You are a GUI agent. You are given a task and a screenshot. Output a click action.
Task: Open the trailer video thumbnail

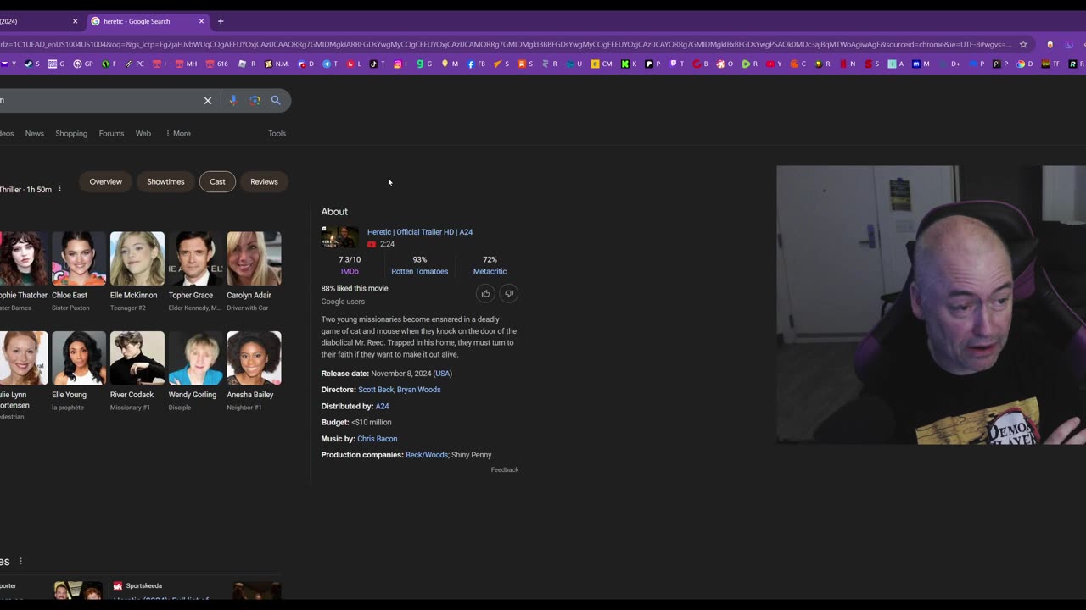[x=339, y=237]
